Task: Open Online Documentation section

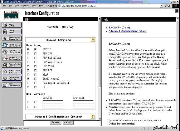Action: pyautogui.click(x=12, y=85)
